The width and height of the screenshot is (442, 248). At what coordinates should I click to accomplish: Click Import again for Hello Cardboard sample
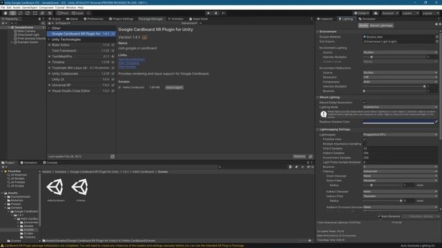[174, 87]
